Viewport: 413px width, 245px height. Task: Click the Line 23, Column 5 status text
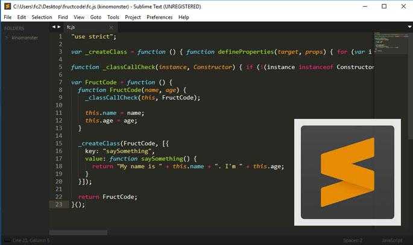pyautogui.click(x=31, y=241)
